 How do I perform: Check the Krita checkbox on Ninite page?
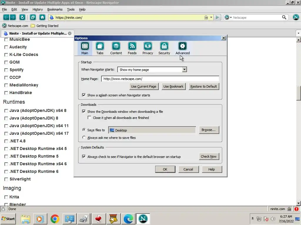(6, 197)
